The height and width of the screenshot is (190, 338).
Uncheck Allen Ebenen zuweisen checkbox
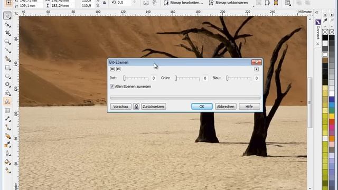click(112, 87)
